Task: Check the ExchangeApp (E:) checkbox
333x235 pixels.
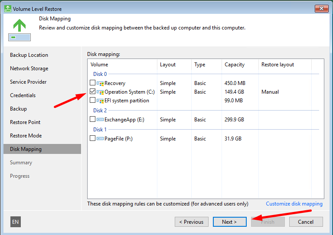Action: 92,119
